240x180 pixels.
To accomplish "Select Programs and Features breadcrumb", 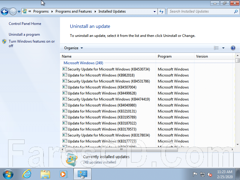I will pyautogui.click(x=73, y=11).
